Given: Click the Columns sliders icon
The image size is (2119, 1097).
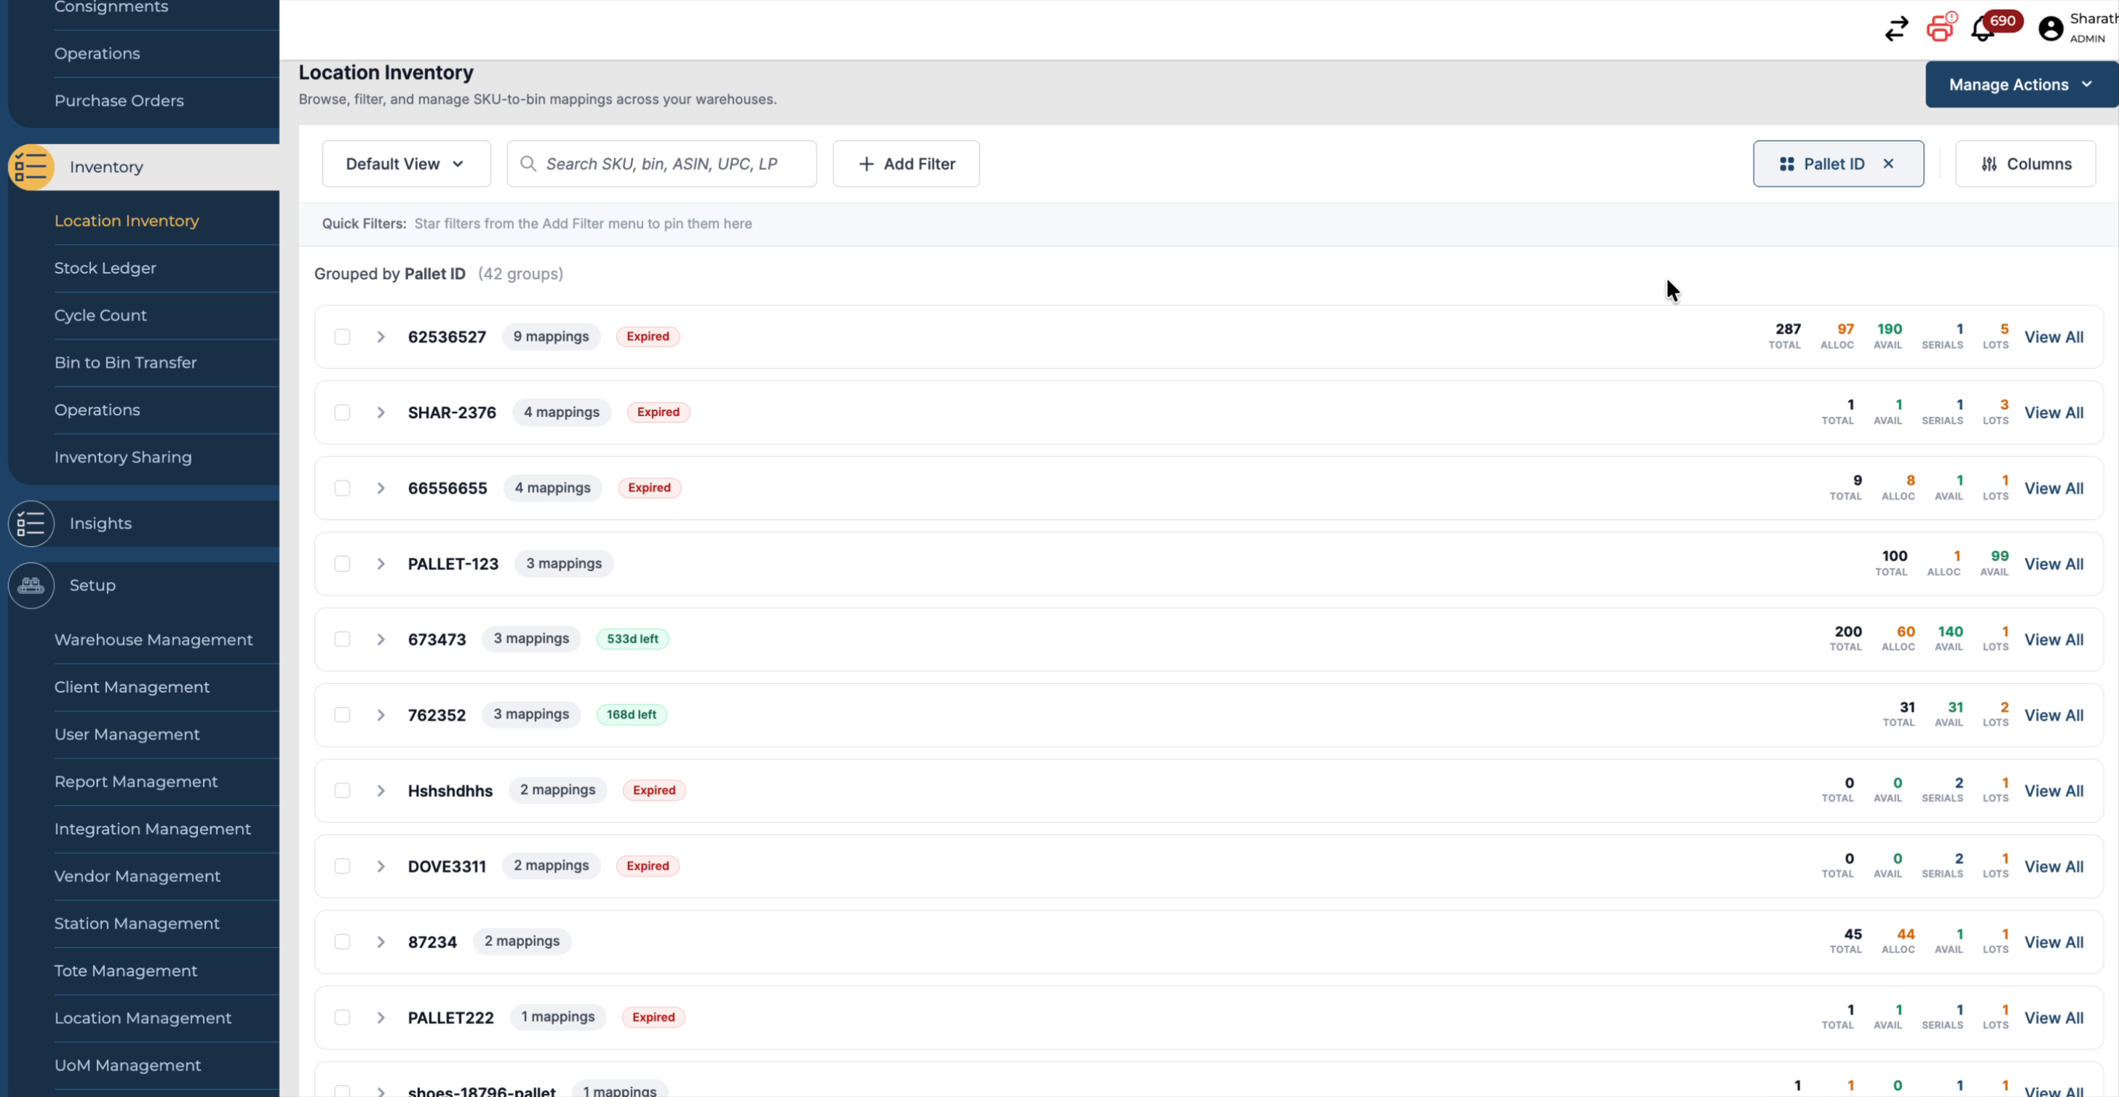Looking at the screenshot, I should (x=1989, y=164).
